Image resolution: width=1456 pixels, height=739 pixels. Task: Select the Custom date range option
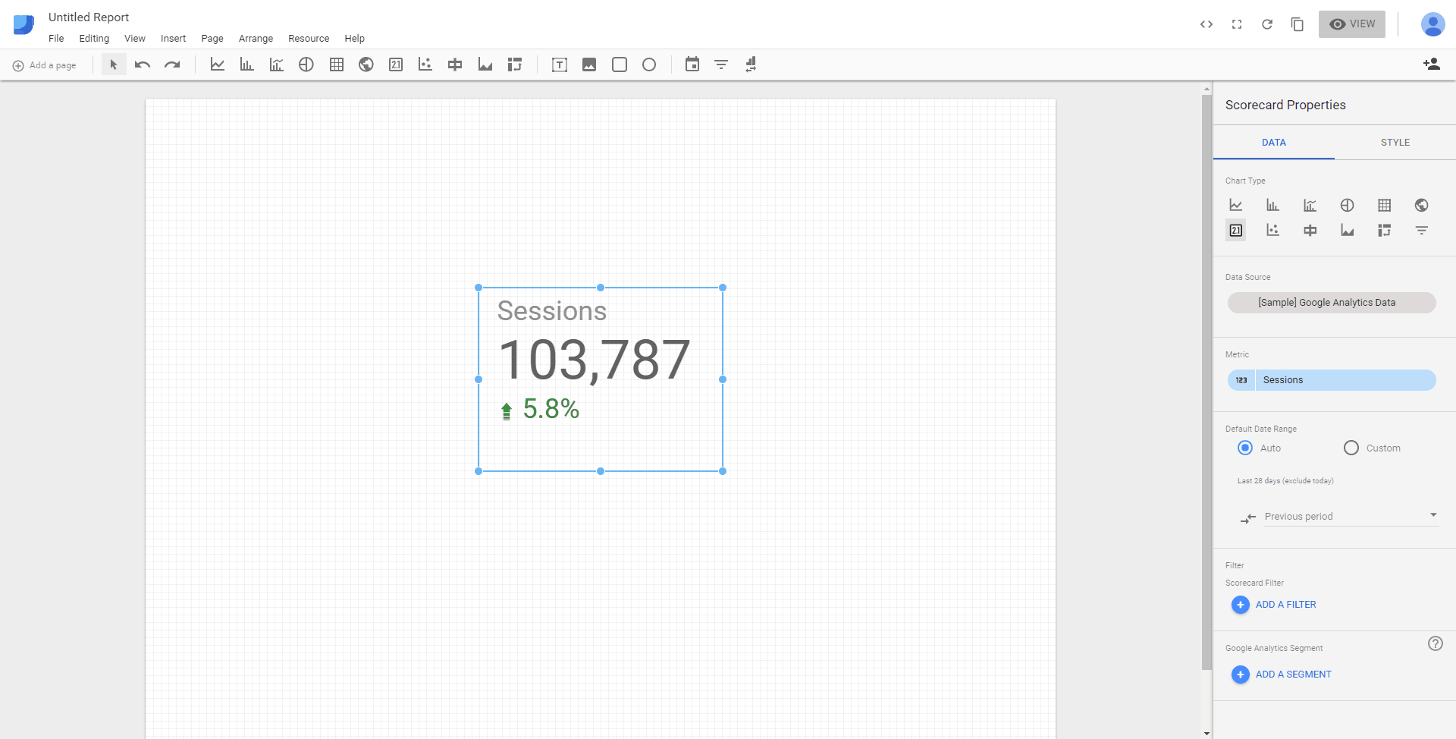click(x=1351, y=448)
